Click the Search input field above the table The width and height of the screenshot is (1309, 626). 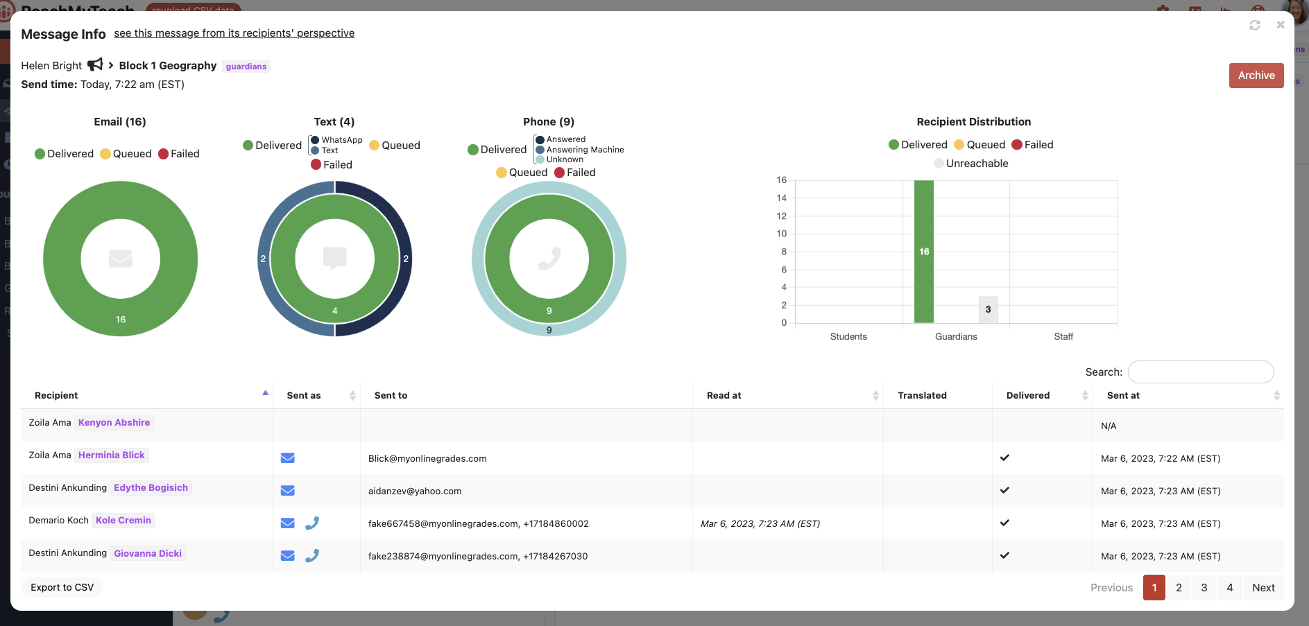pos(1201,372)
